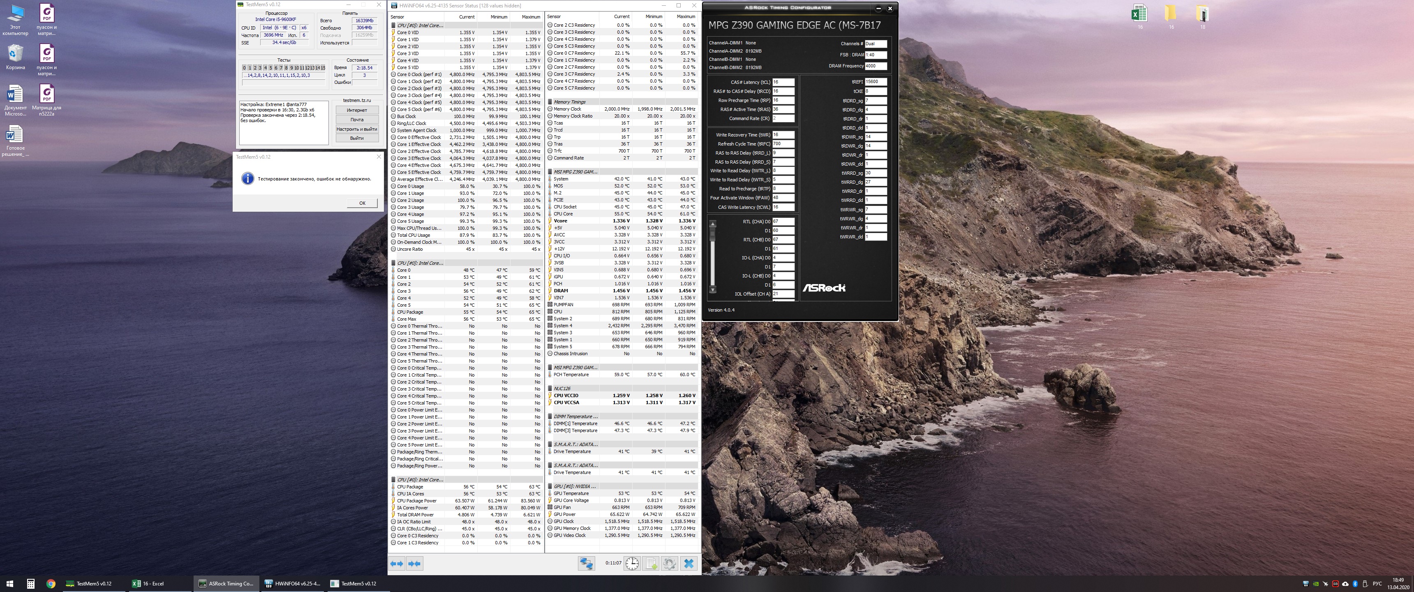Click the Интернет button in TestMem5
1414x592 pixels.
(357, 110)
